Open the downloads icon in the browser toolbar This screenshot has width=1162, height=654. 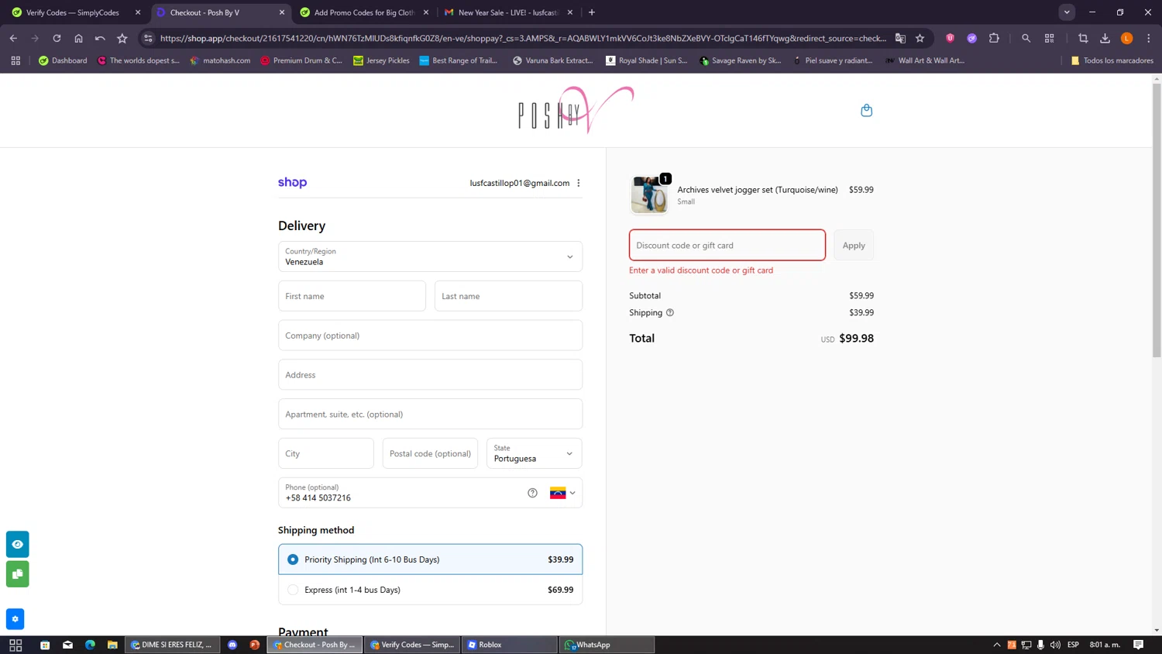coord(1105,38)
